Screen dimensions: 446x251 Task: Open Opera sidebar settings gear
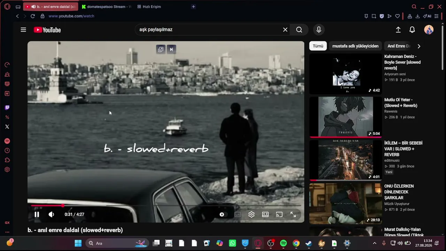(x=7, y=170)
